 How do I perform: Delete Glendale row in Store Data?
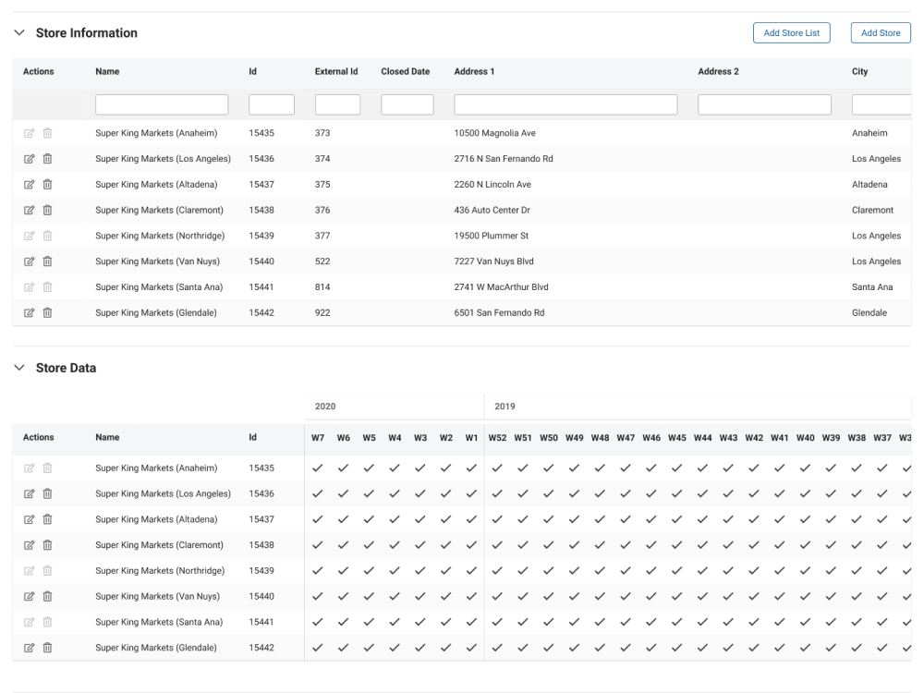tap(48, 648)
